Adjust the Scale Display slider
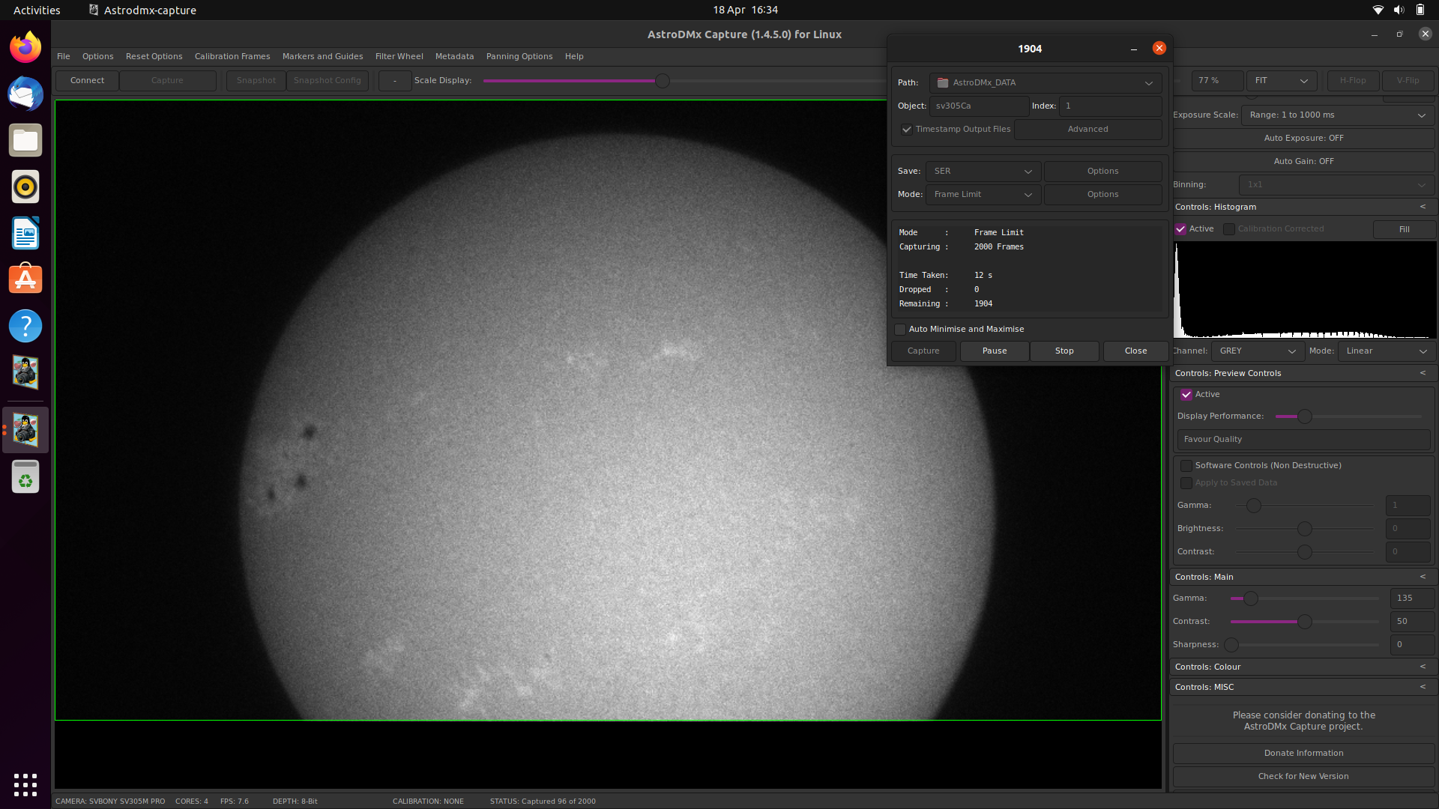The width and height of the screenshot is (1439, 809). 663,81
